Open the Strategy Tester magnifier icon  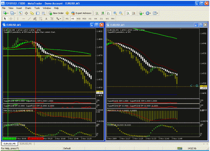pos(44,13)
